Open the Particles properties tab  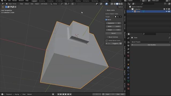(x=128, y=71)
